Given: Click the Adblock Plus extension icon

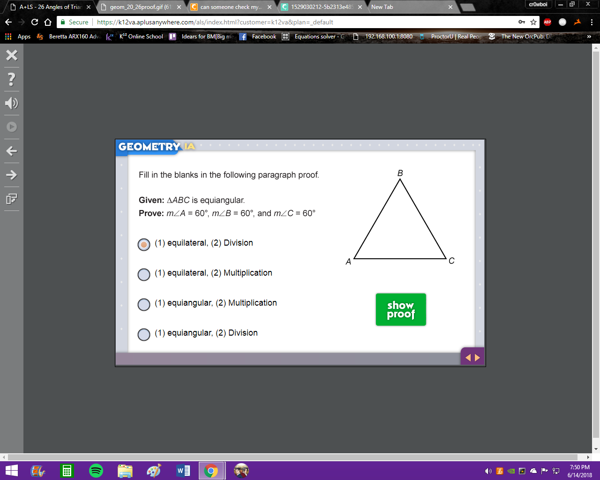Looking at the screenshot, I should click(547, 22).
